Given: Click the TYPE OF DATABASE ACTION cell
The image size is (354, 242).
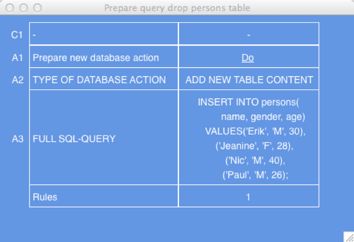Looking at the screenshot, I should coord(104,79).
